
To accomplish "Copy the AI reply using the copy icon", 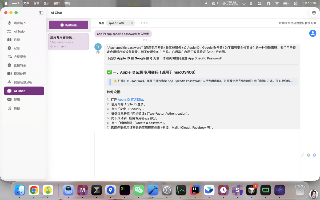I will (x=98, y=53).
